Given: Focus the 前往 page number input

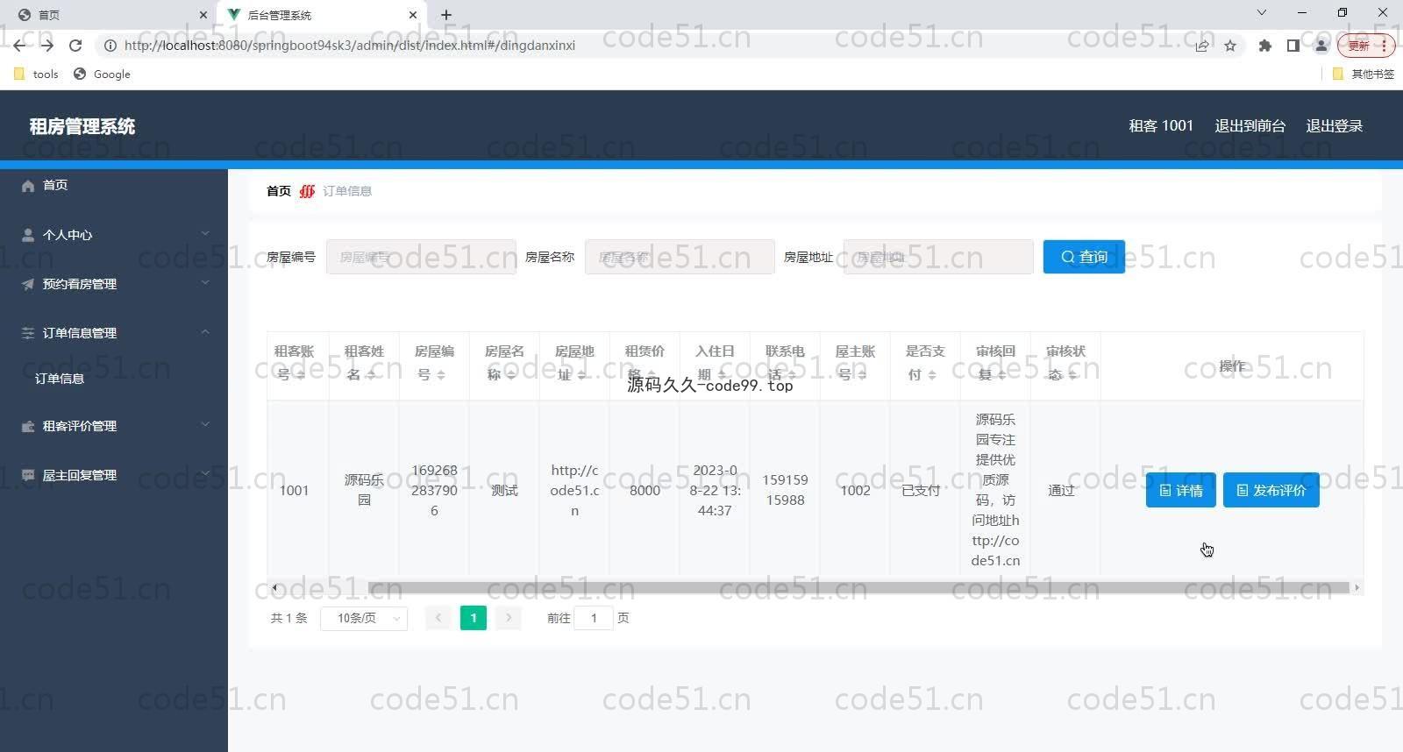Looking at the screenshot, I should tap(594, 618).
